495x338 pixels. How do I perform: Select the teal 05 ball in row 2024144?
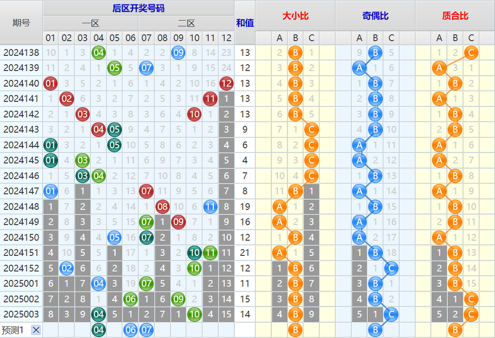click(x=114, y=145)
